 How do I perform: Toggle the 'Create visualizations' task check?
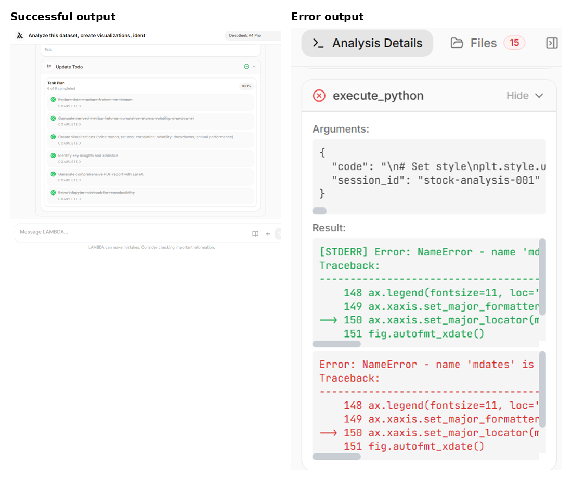coord(53,137)
